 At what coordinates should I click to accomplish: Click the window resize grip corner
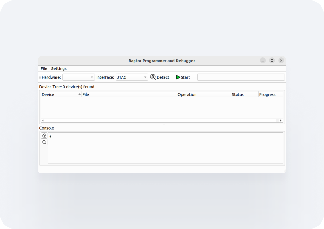coord(284,171)
